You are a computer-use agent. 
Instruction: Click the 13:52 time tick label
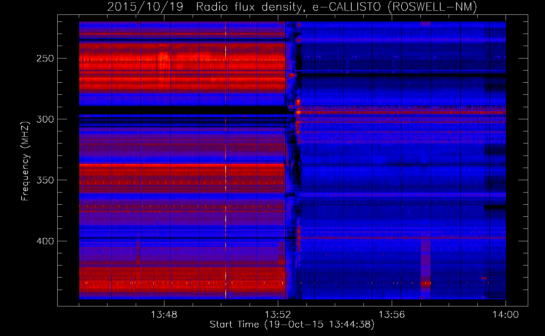pyautogui.click(x=278, y=314)
